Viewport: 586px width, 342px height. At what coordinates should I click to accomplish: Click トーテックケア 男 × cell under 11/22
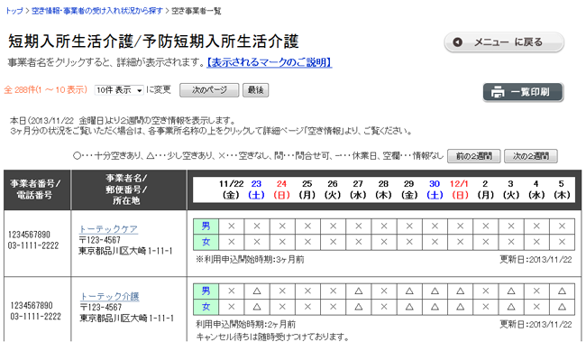[232, 226]
